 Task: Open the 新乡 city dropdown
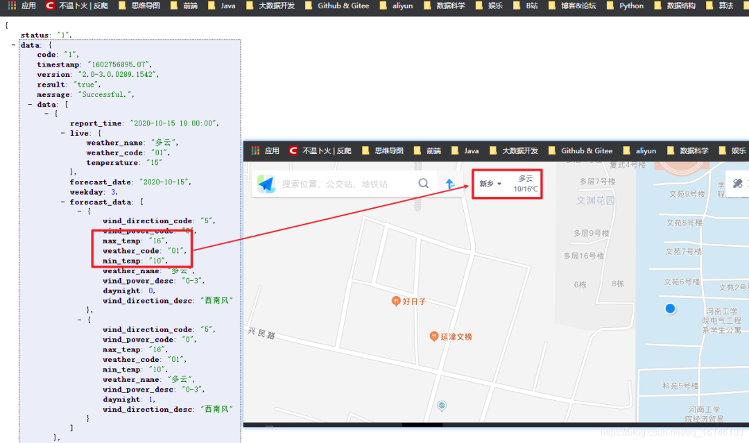click(x=490, y=184)
